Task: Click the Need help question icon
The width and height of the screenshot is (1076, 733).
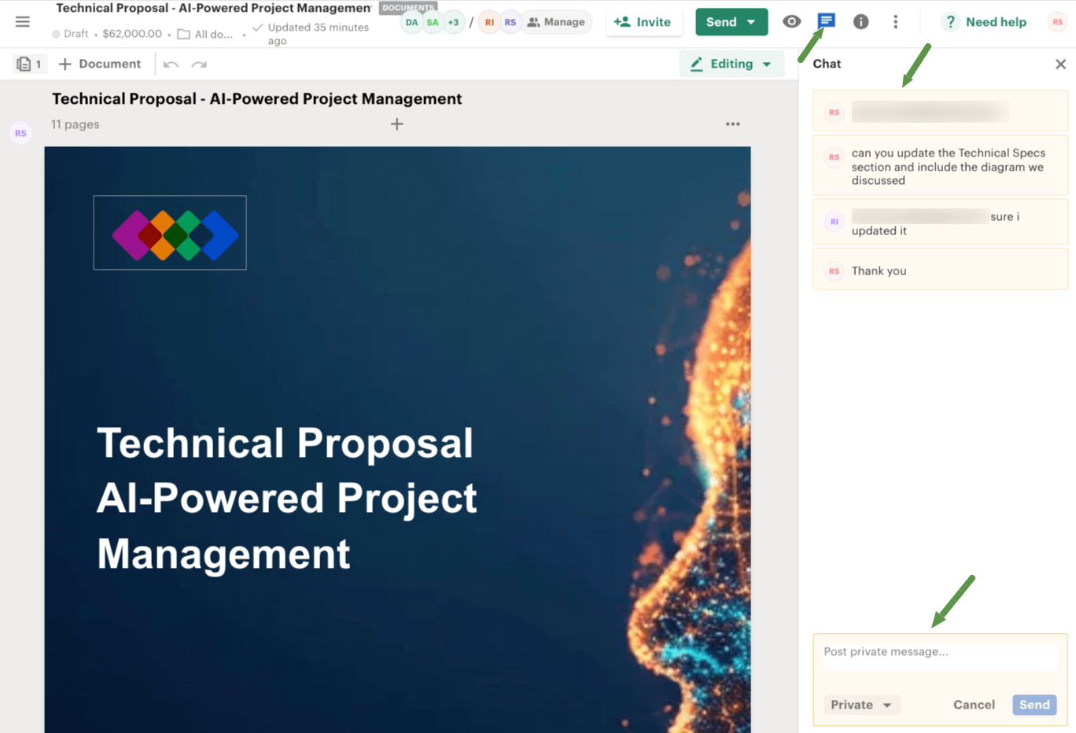Action: tap(950, 22)
